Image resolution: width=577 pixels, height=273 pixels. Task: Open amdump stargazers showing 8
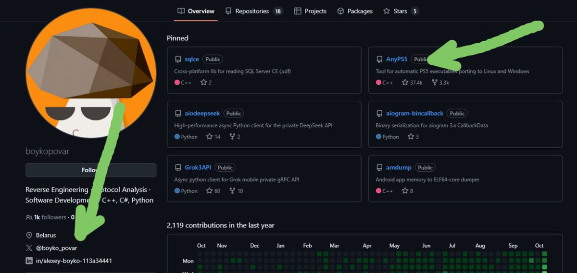(x=407, y=191)
